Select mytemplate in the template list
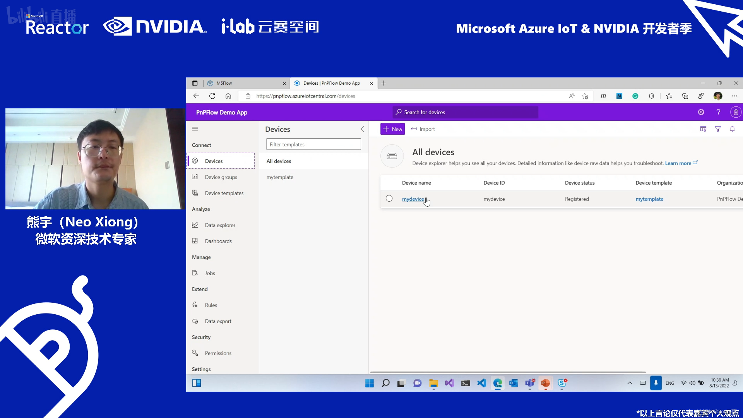Image resolution: width=743 pixels, height=418 pixels. pos(314,177)
